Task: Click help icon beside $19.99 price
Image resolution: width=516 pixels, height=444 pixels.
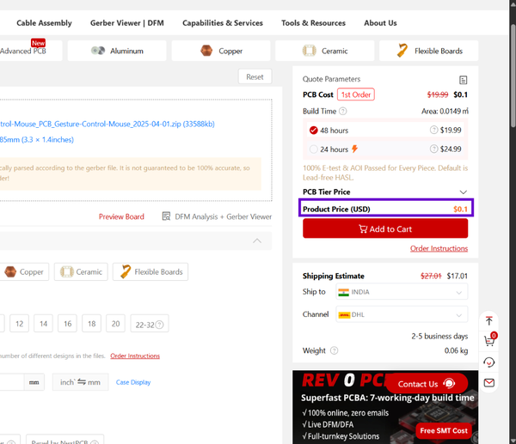Action: point(433,130)
